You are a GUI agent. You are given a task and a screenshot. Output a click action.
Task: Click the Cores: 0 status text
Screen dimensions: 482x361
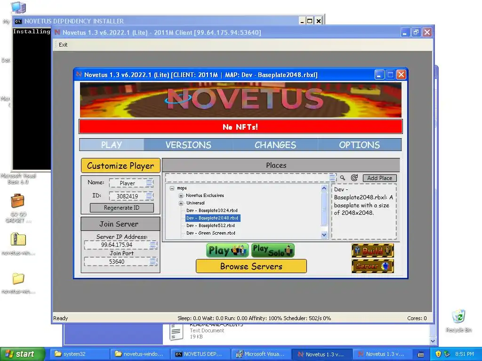pos(417,318)
